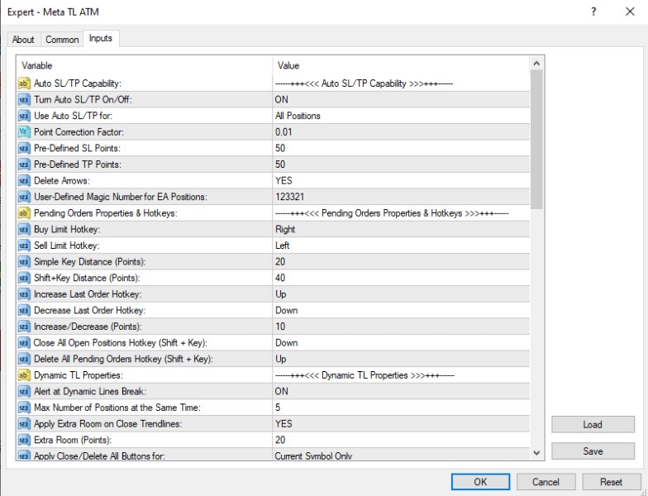Screen dimensions: 648x496
Task: Click the Value column header
Action: point(401,65)
